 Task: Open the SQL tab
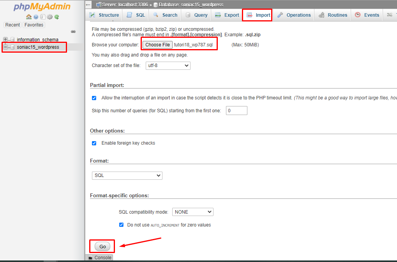coord(136,15)
